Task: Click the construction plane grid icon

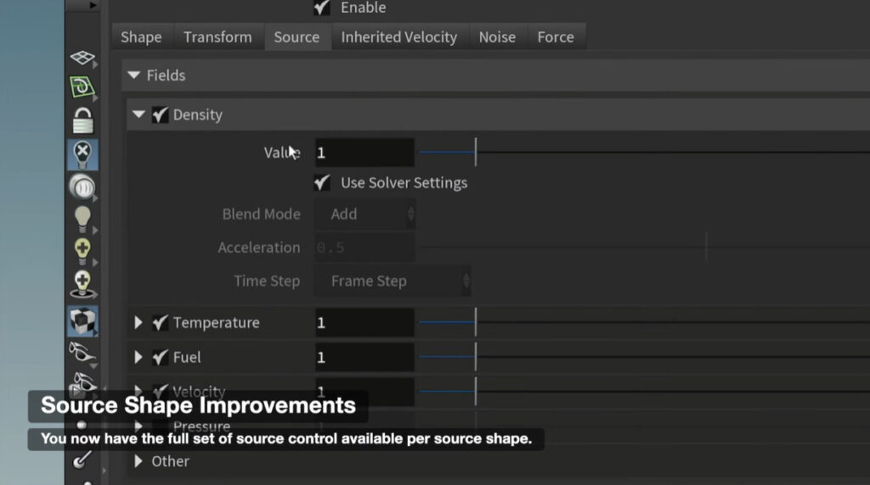Action: [x=82, y=58]
